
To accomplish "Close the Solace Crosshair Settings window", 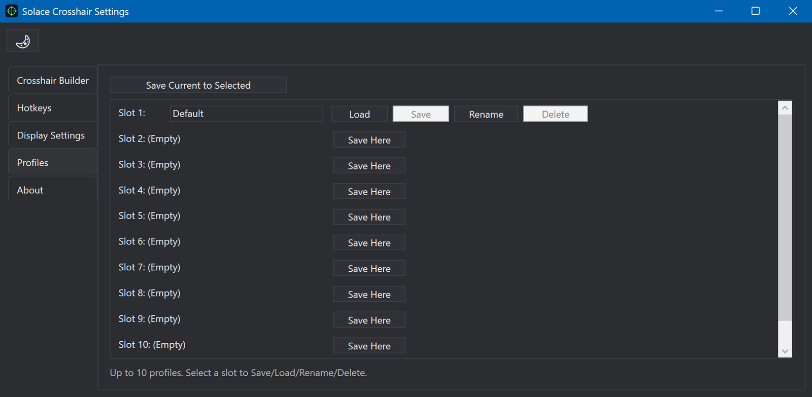I will pyautogui.click(x=793, y=11).
